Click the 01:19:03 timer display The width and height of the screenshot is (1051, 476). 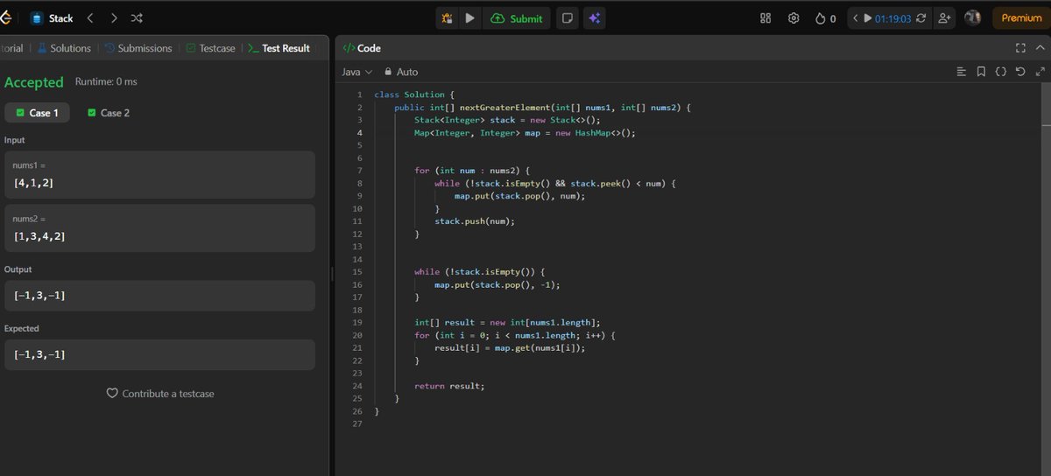tap(892, 18)
